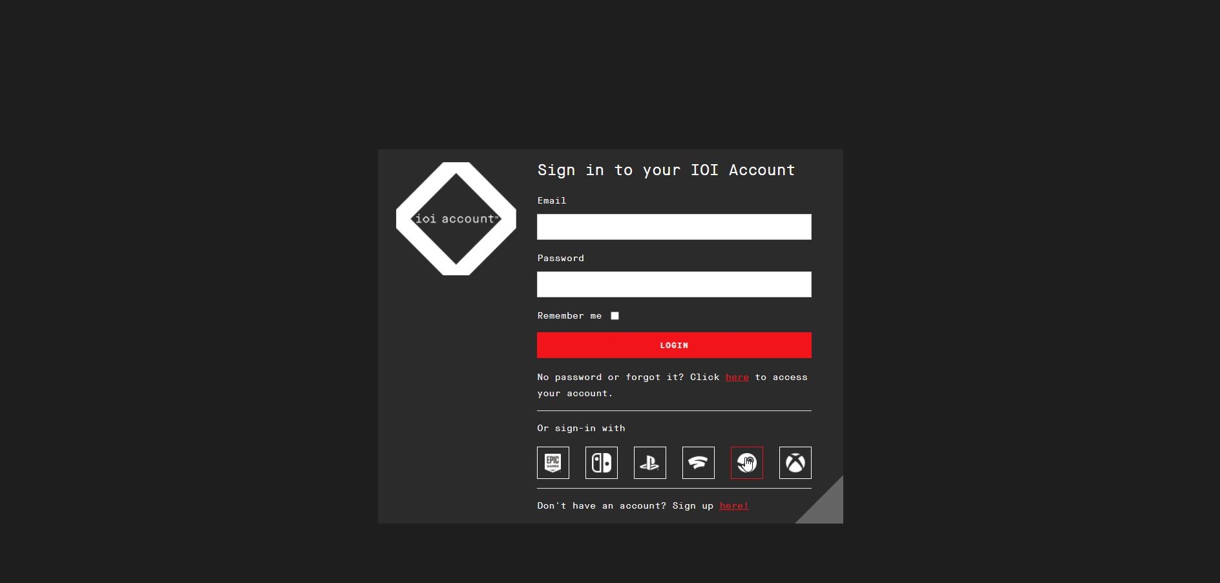Image resolution: width=1220 pixels, height=583 pixels.
Task: Click the red LOGIN button
Action: coord(674,345)
